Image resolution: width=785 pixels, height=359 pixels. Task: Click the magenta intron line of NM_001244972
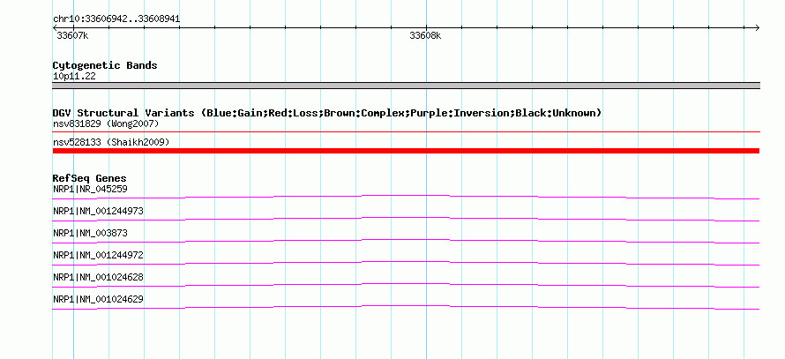[x=406, y=262]
